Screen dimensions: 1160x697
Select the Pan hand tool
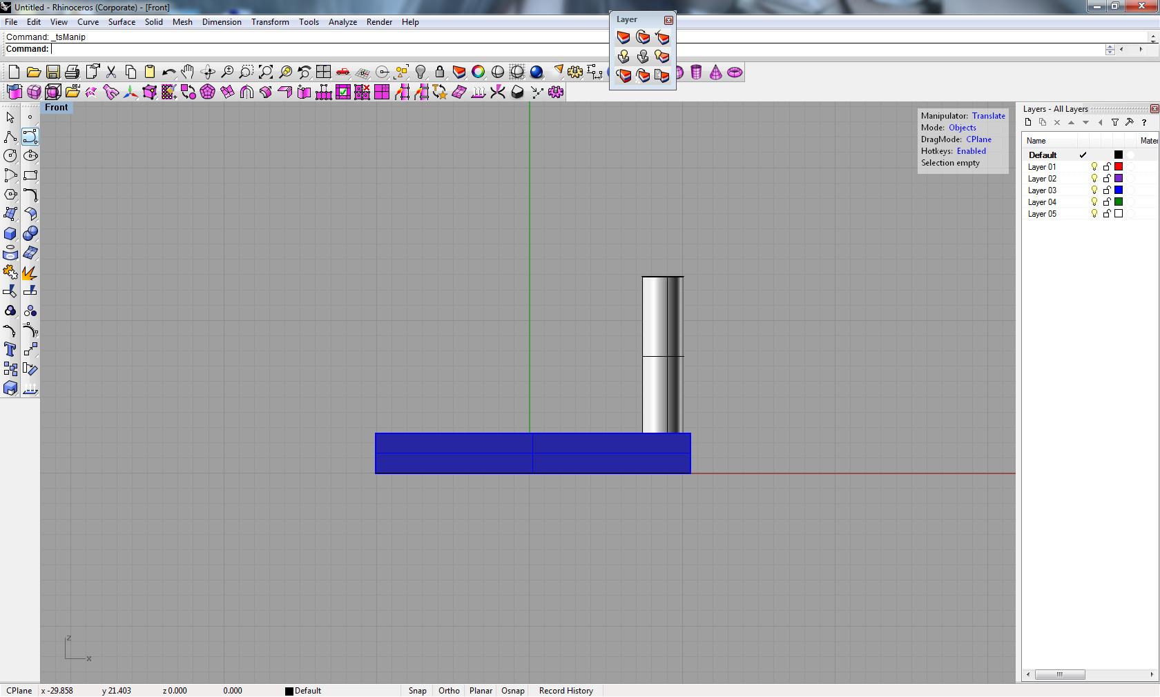[188, 72]
